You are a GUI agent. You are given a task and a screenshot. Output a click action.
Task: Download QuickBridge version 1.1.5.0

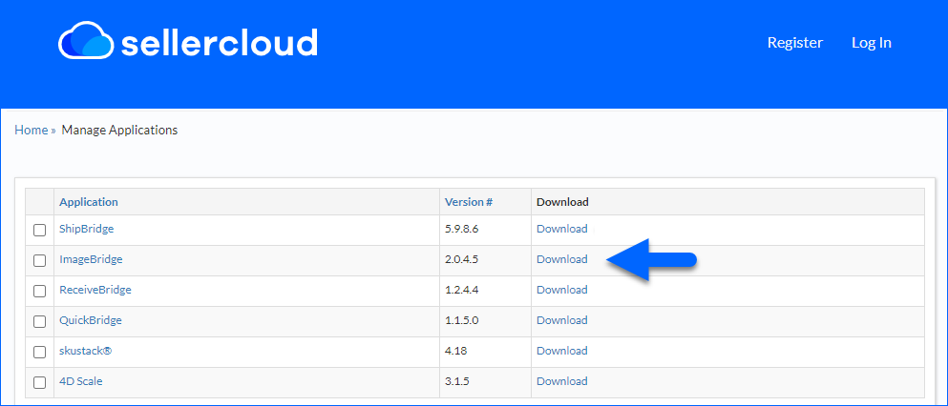(x=561, y=320)
